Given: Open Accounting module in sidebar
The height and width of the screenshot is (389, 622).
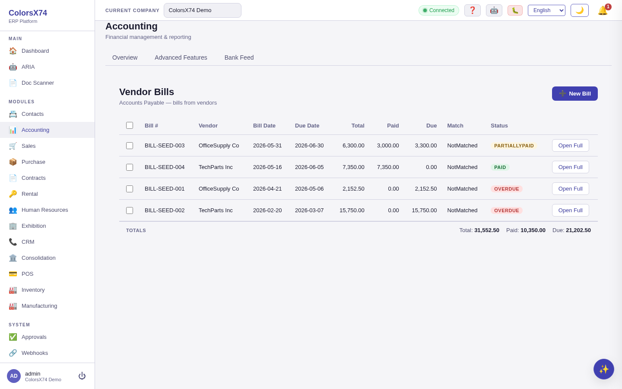Looking at the screenshot, I should click(x=47, y=130).
